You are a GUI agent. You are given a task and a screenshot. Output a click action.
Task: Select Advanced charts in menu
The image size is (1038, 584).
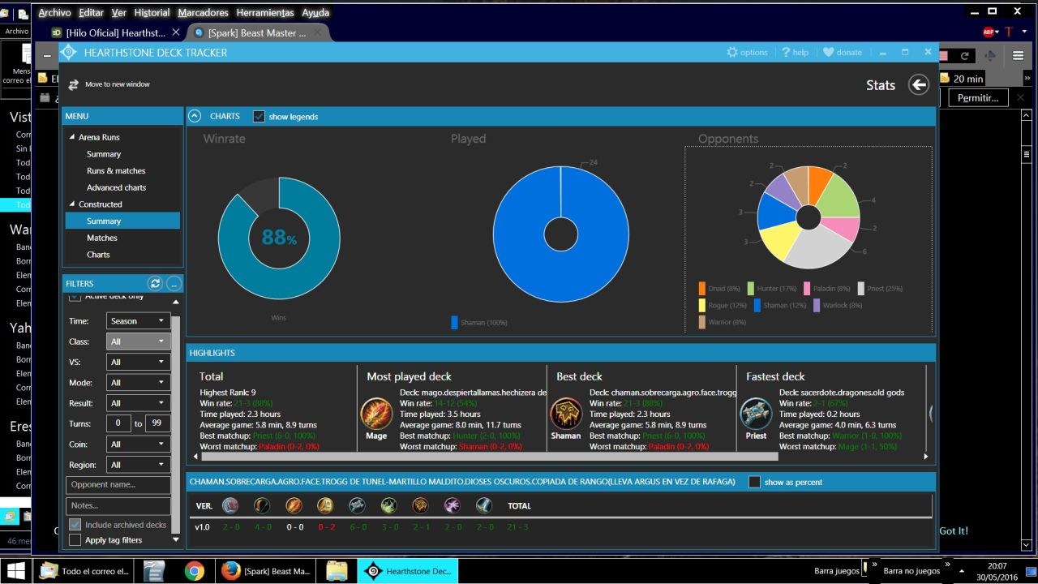click(116, 187)
